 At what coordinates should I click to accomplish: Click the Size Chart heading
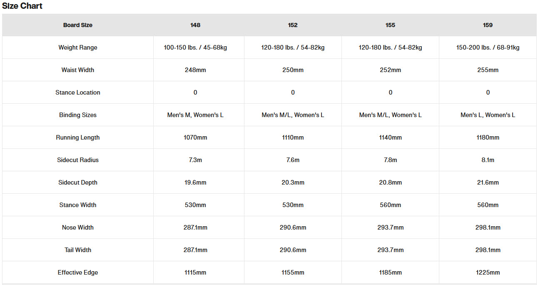[22, 6]
